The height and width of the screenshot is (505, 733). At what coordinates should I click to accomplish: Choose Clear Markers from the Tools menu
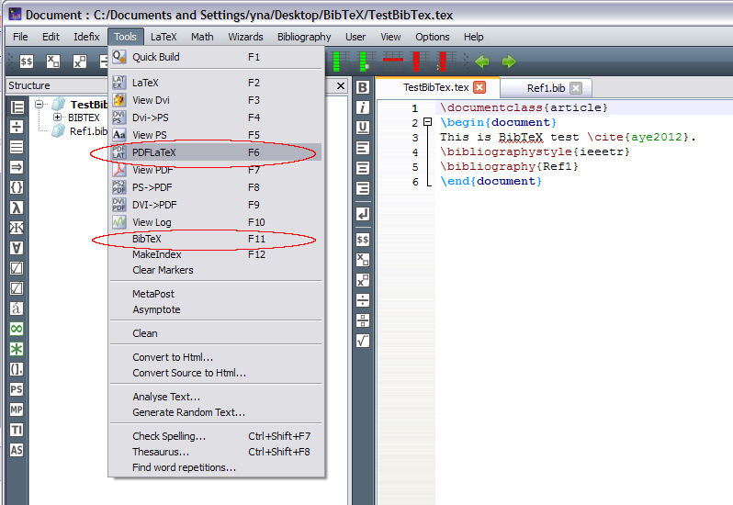[216, 270]
